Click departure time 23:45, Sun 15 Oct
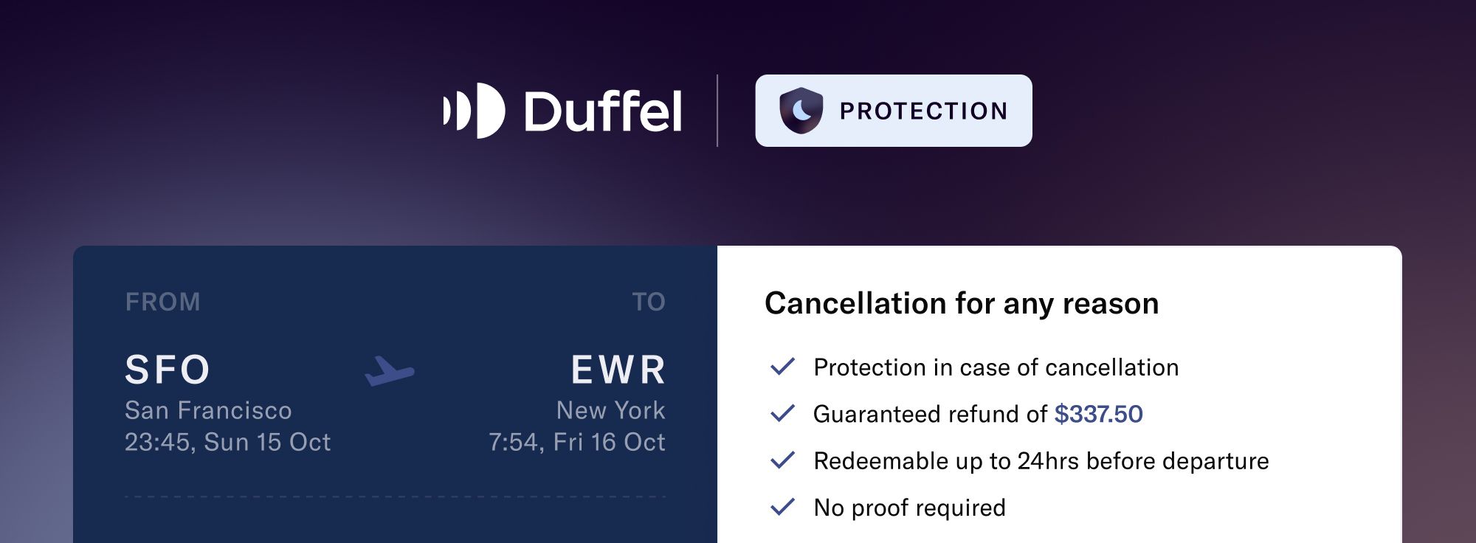The height and width of the screenshot is (543, 1476). (227, 442)
